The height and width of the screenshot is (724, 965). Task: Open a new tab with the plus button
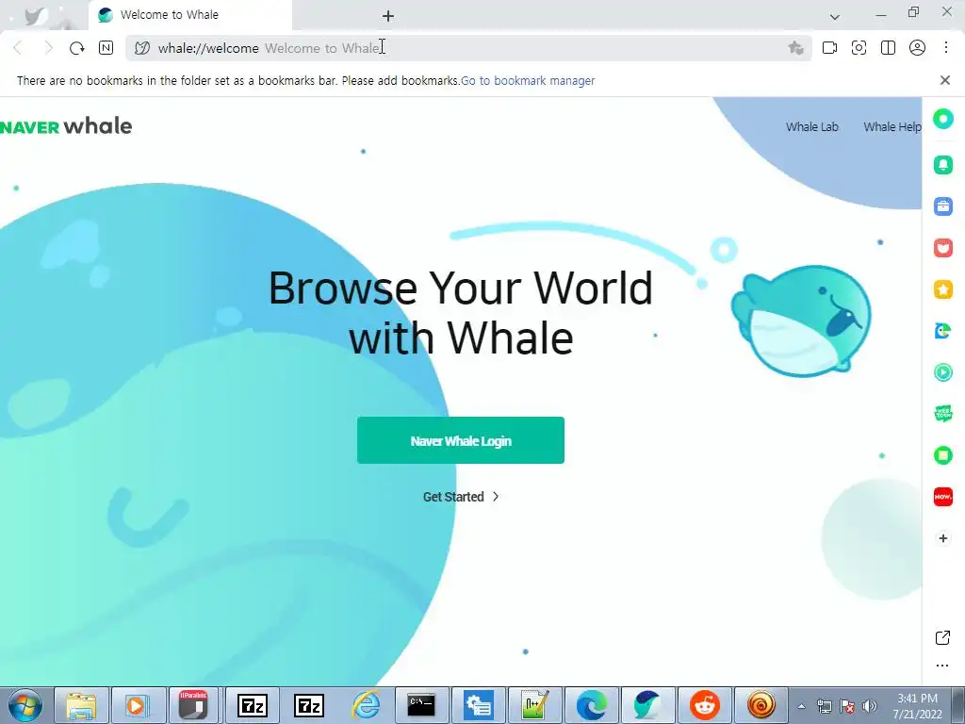point(387,16)
